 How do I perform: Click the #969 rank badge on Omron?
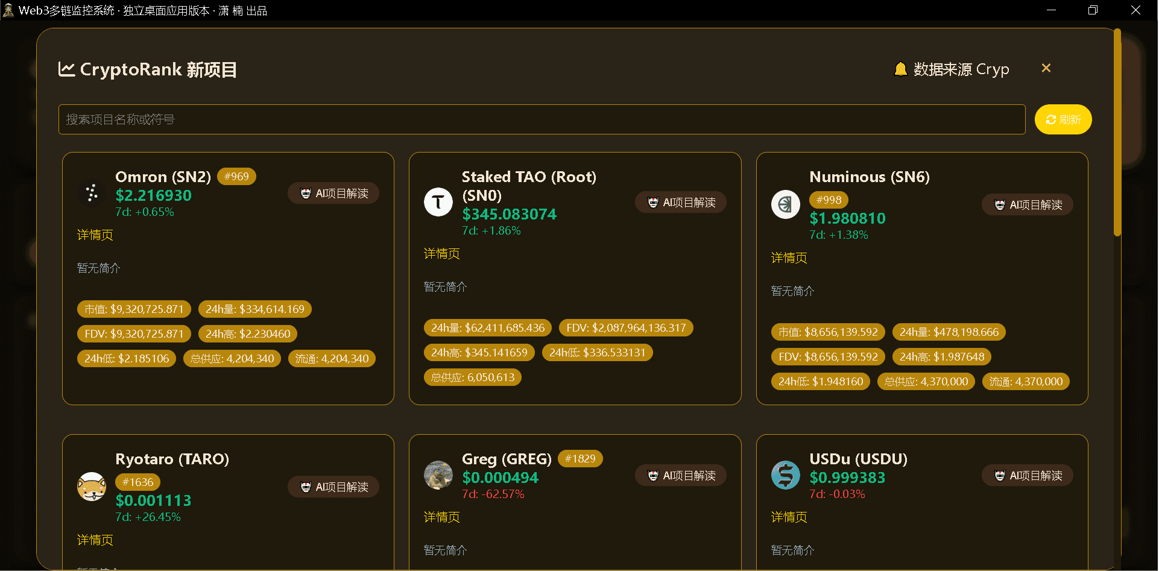pyautogui.click(x=236, y=176)
